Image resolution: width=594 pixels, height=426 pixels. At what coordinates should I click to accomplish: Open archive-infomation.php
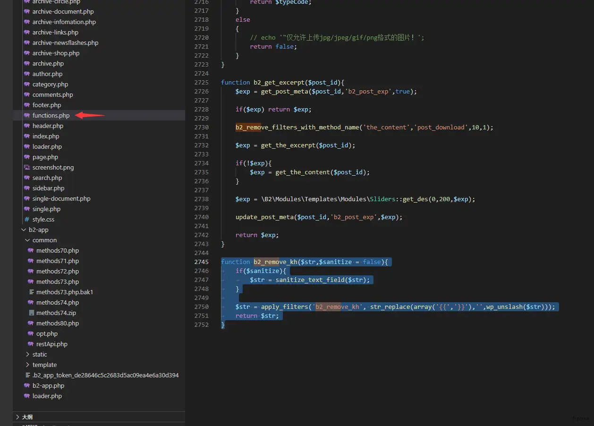[64, 22]
